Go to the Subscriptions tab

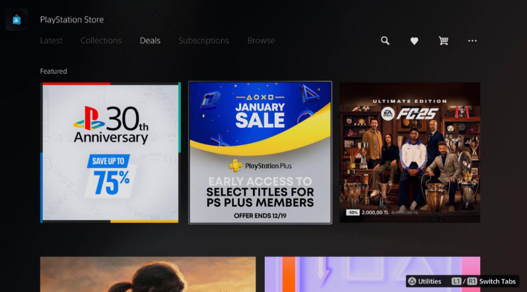click(x=203, y=41)
